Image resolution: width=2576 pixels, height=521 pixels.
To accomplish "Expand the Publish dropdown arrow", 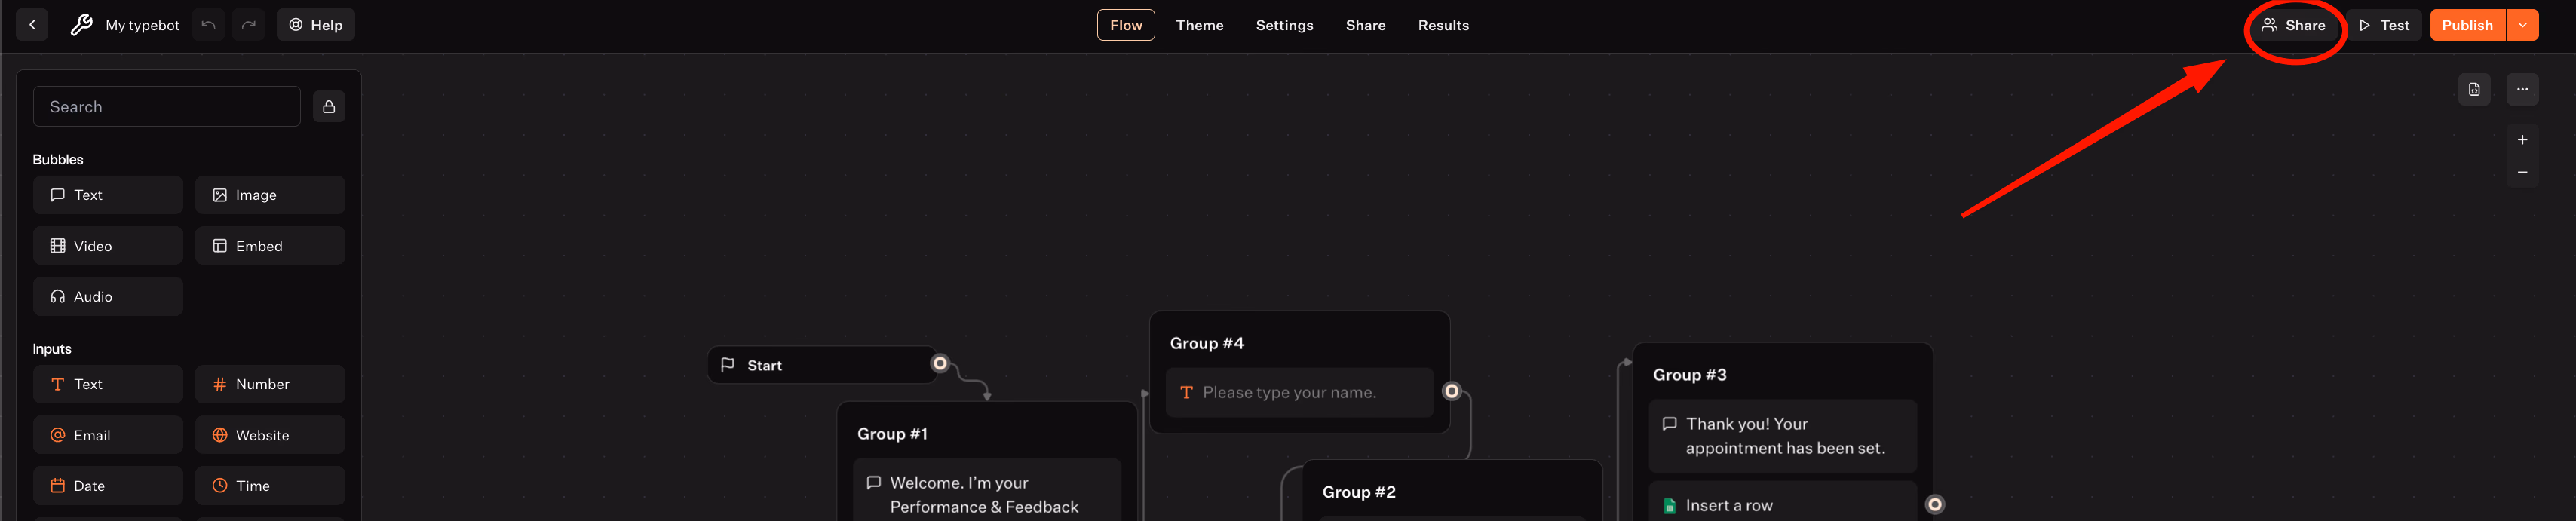I will (2522, 25).
